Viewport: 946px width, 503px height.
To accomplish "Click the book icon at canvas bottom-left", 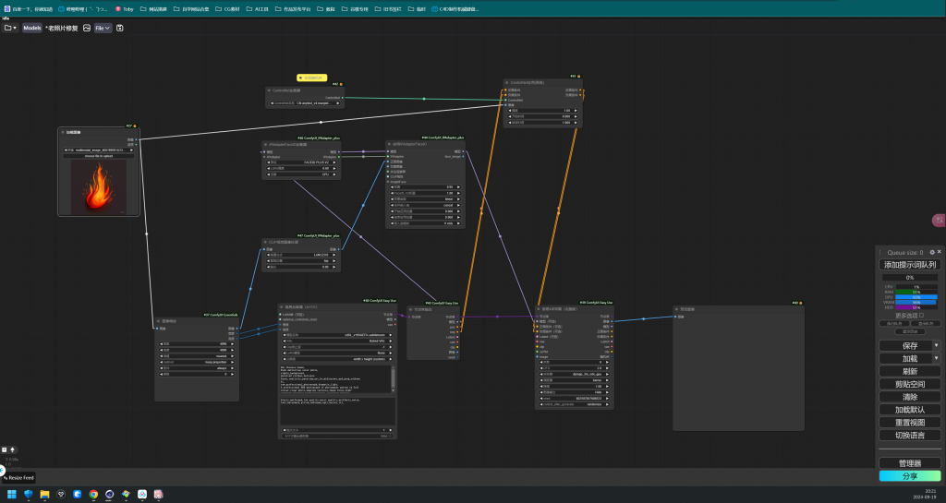I will point(5,449).
